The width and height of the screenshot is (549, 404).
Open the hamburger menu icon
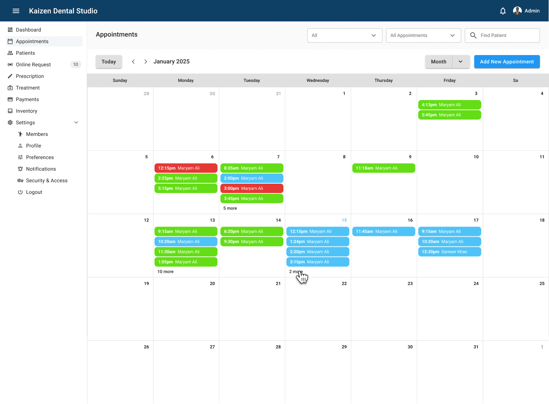click(x=16, y=11)
